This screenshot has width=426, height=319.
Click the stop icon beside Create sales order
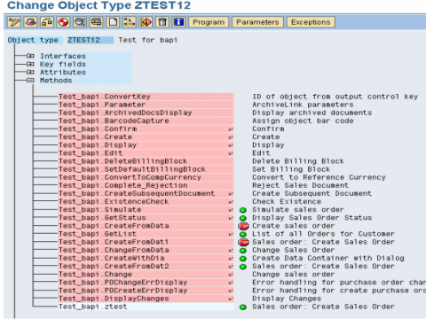[243, 226]
